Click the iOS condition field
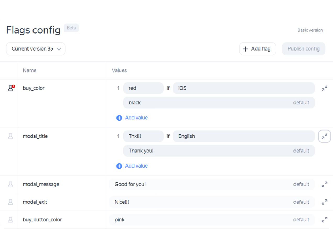This screenshot has height=245, width=333. coord(243,88)
